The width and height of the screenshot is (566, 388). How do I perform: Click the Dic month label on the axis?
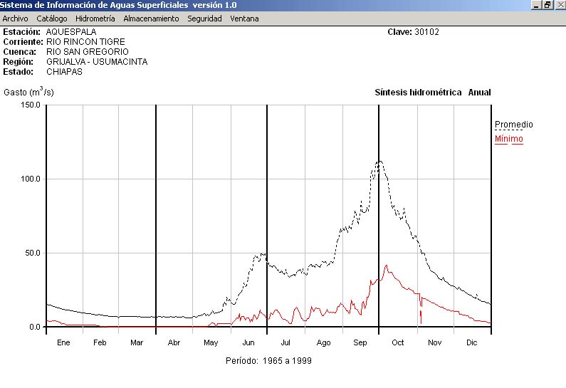[472, 342]
